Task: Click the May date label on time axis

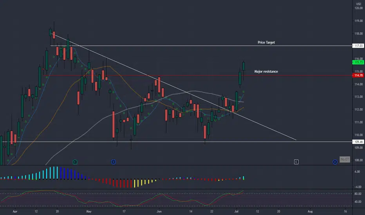Action: point(89,211)
